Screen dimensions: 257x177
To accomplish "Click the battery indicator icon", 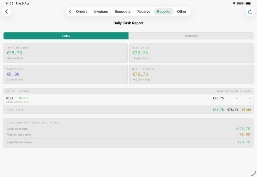I will coord(248,4).
